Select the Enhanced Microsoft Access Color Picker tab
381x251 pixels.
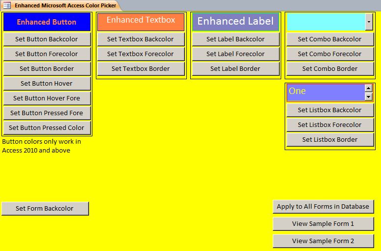pos(61,5)
